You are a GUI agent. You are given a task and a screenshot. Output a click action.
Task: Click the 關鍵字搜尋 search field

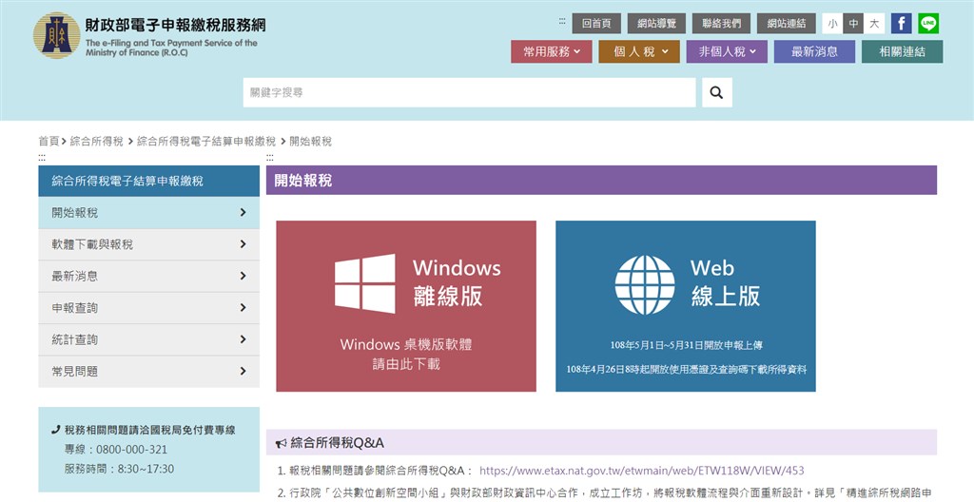pyautogui.click(x=469, y=92)
